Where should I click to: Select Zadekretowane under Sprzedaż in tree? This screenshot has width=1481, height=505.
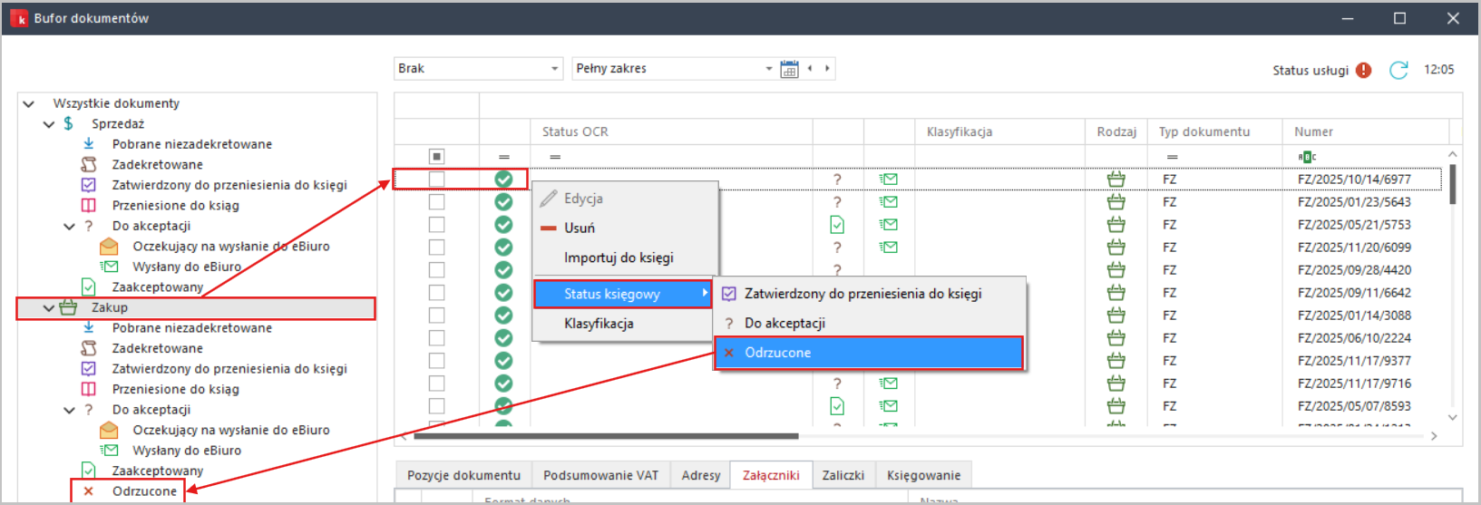click(157, 165)
